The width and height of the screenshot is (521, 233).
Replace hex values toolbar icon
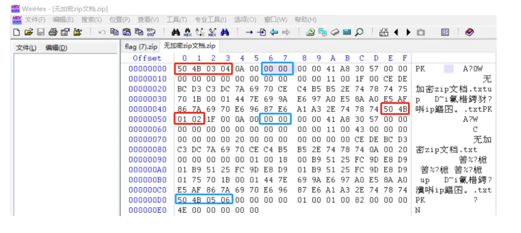point(212,32)
